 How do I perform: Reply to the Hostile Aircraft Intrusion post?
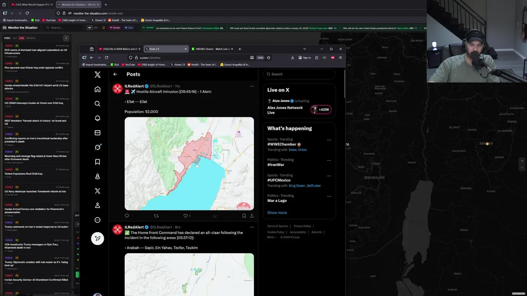(x=127, y=216)
